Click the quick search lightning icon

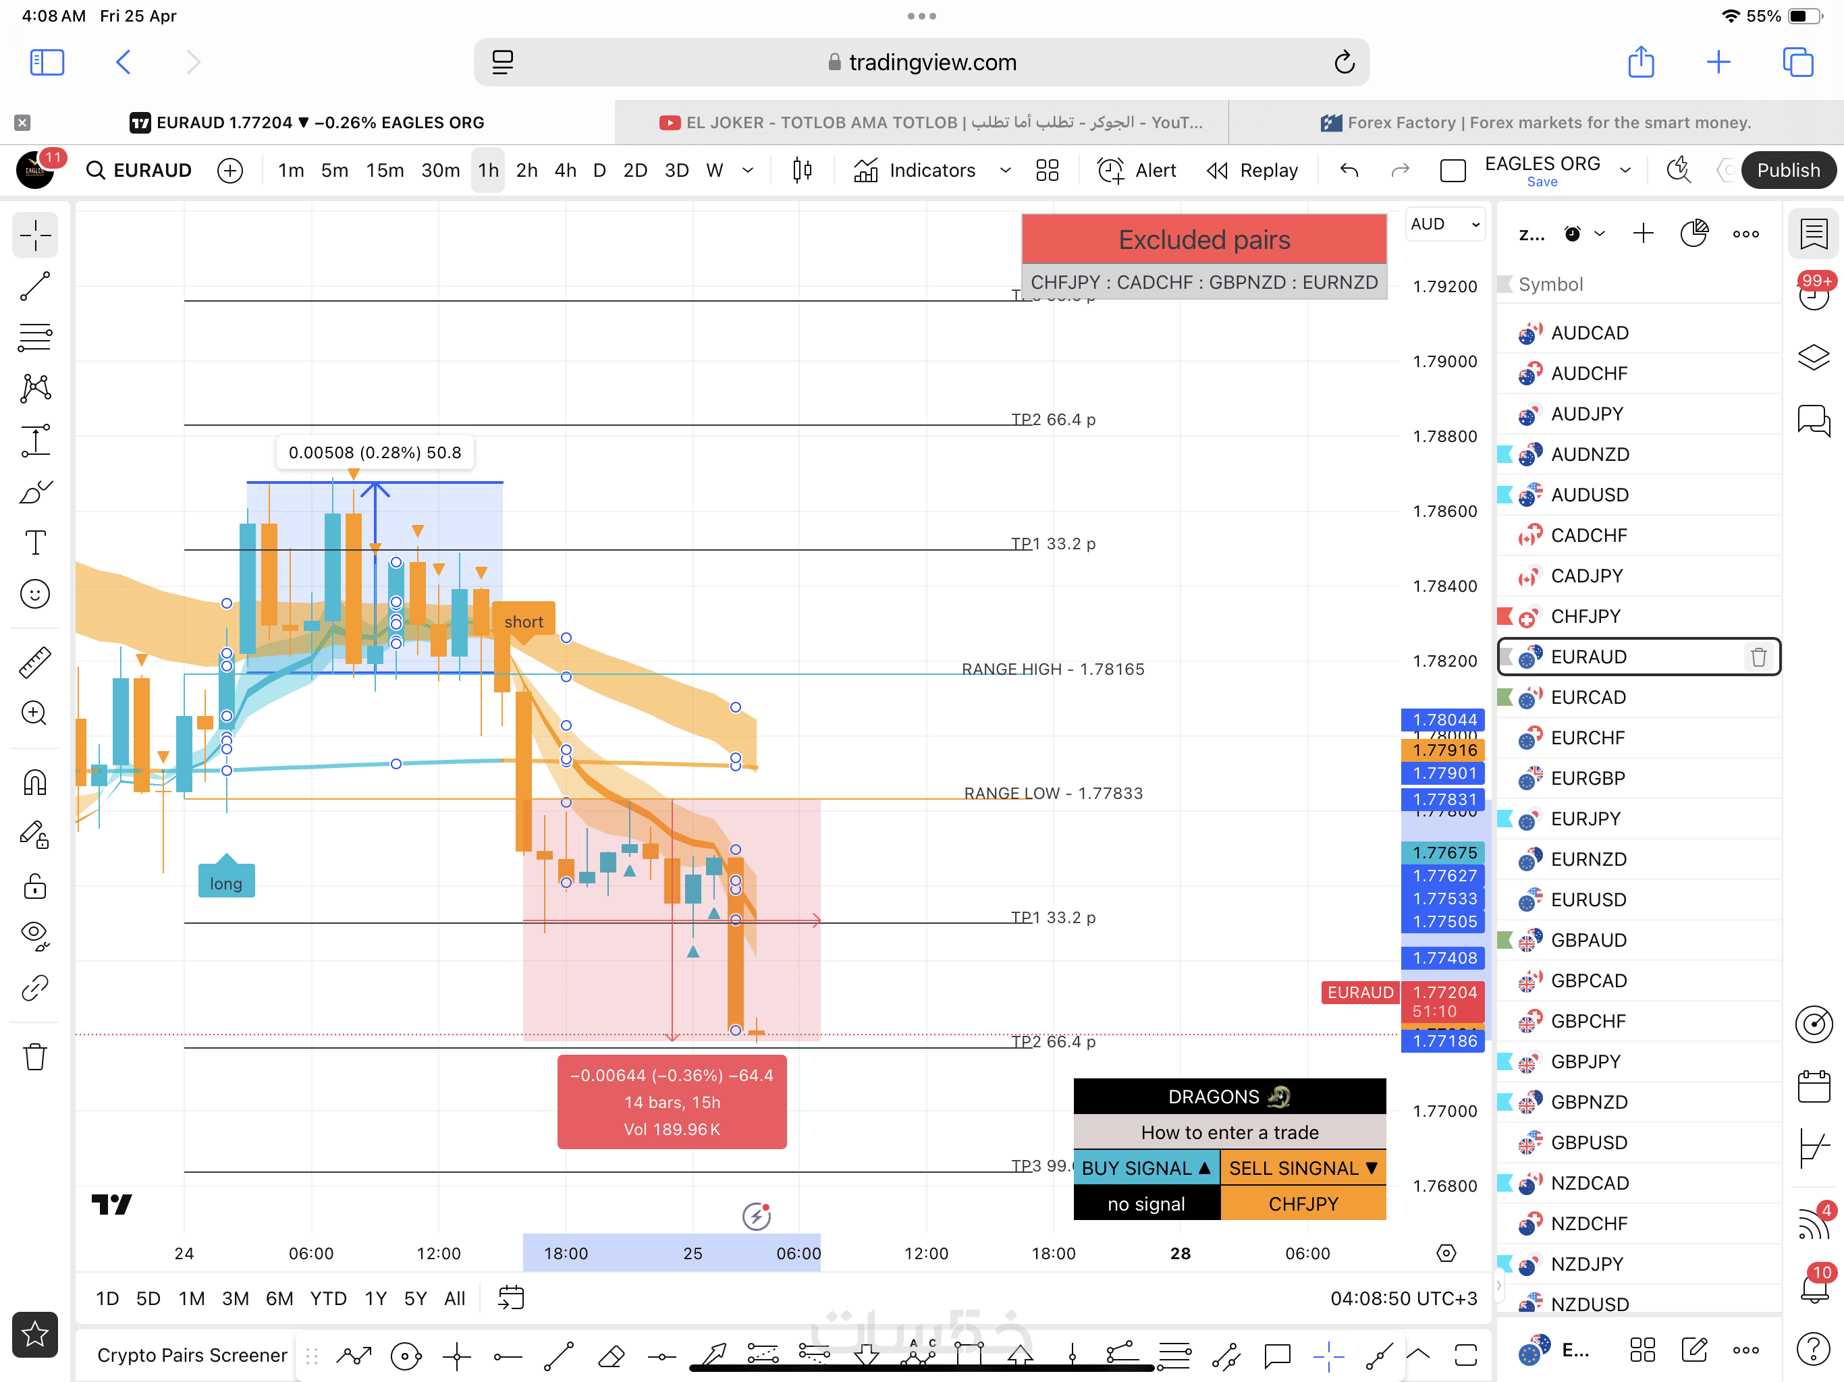(1678, 170)
